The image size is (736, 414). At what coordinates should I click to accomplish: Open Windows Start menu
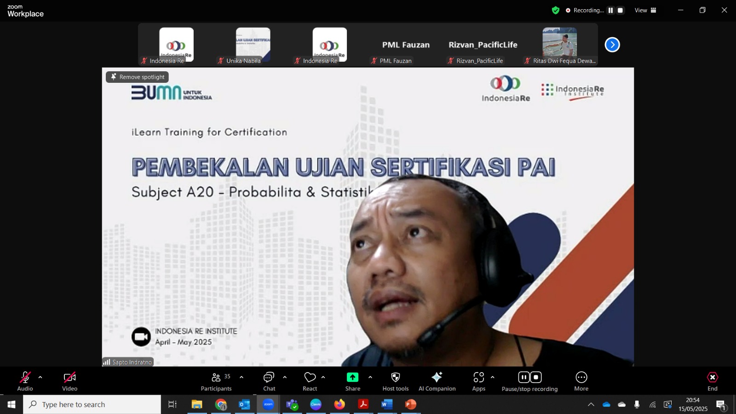tap(11, 404)
